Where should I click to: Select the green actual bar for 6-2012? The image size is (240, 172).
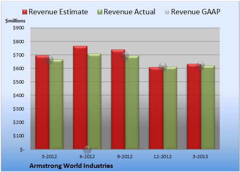coord(94,101)
